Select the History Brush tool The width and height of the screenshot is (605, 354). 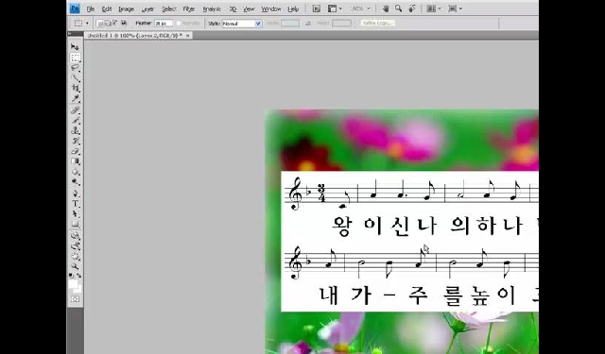(76, 141)
